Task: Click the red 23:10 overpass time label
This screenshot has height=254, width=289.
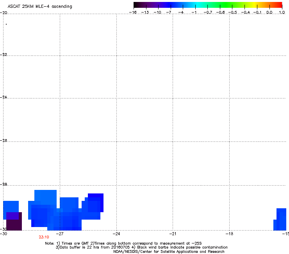Action: click(44, 237)
